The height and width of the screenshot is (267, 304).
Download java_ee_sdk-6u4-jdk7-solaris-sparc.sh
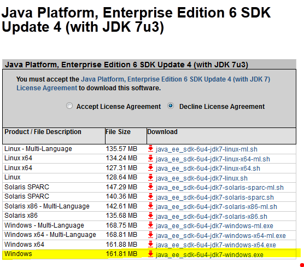click(x=215, y=198)
